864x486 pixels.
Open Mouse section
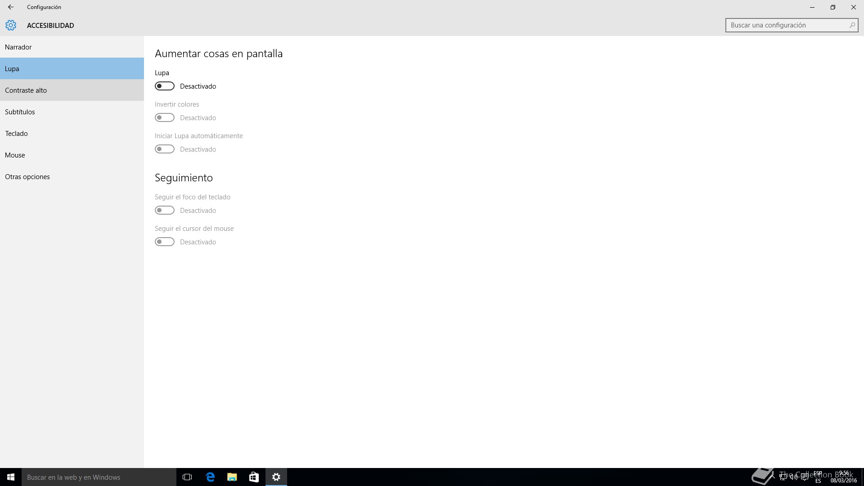(x=72, y=155)
